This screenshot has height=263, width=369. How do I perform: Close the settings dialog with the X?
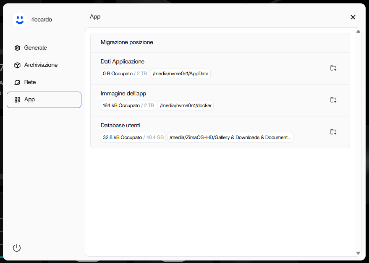click(x=353, y=17)
